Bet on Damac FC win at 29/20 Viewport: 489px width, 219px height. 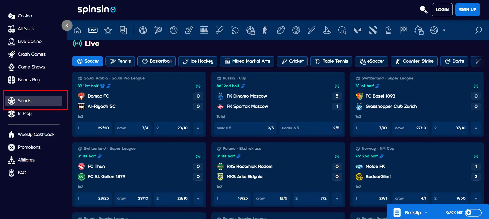93,128
